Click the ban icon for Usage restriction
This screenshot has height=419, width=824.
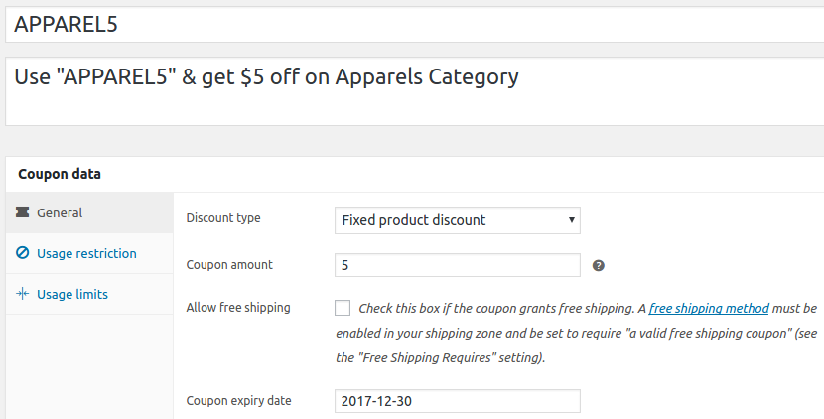(x=23, y=253)
